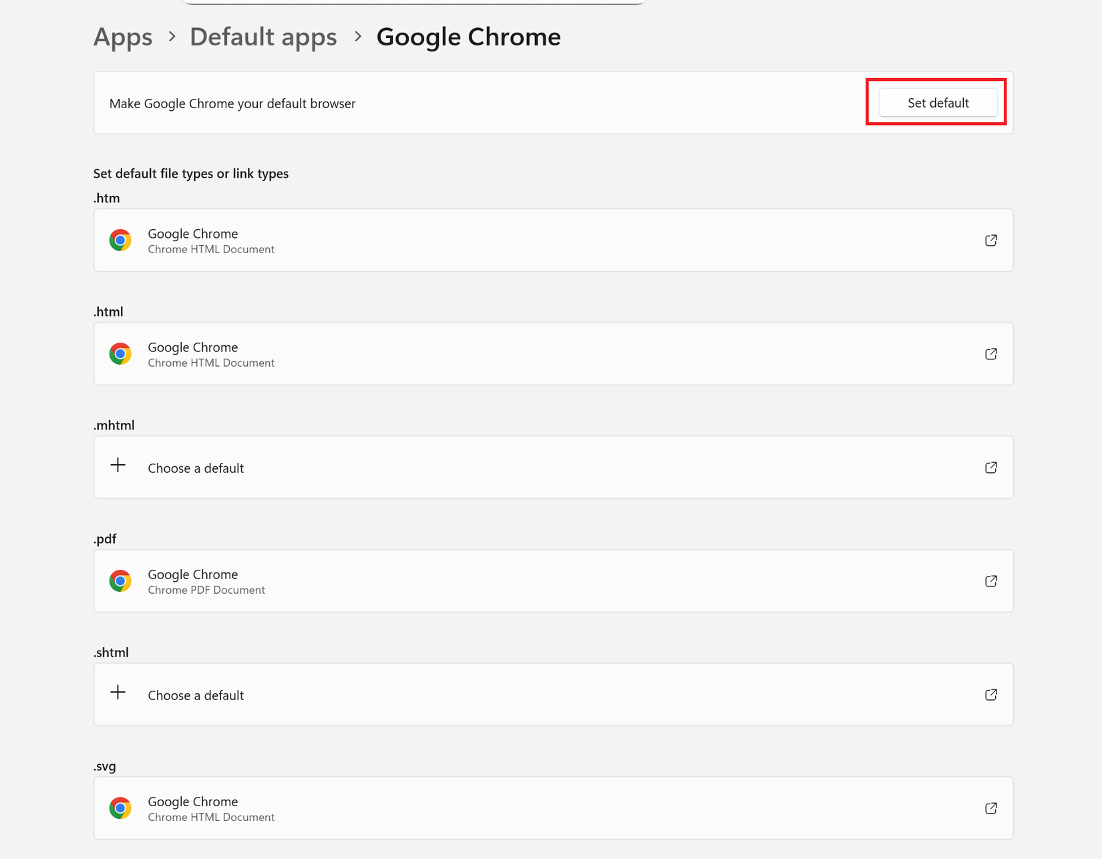
Task: Click Chrome icon in .svg row
Action: coord(120,808)
